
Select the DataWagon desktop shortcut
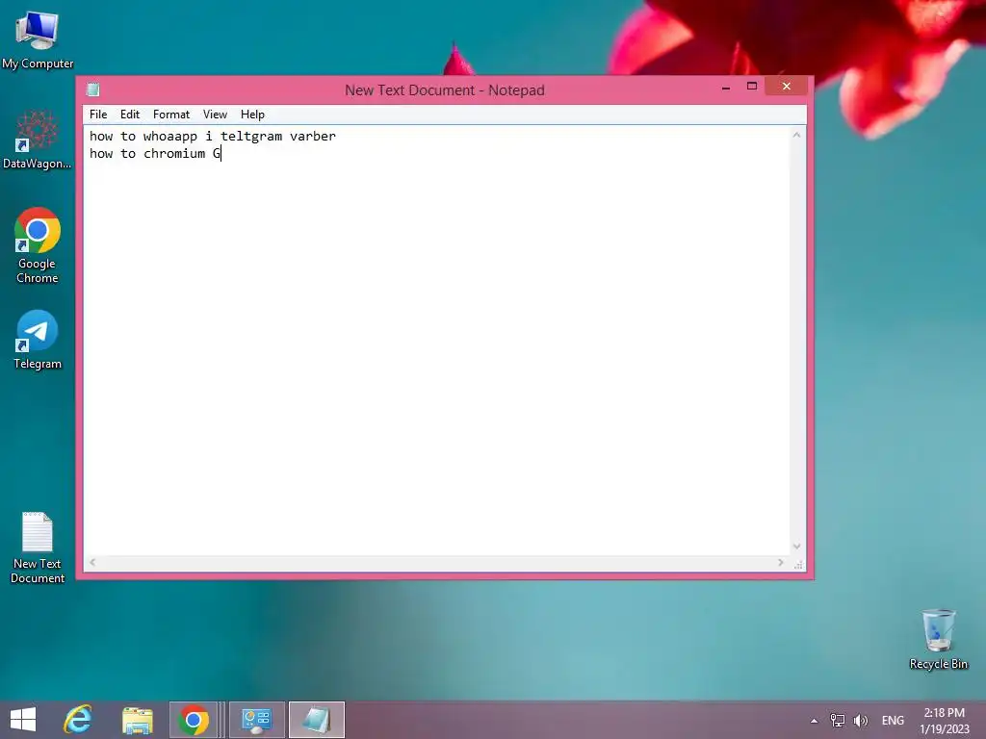tap(38, 140)
